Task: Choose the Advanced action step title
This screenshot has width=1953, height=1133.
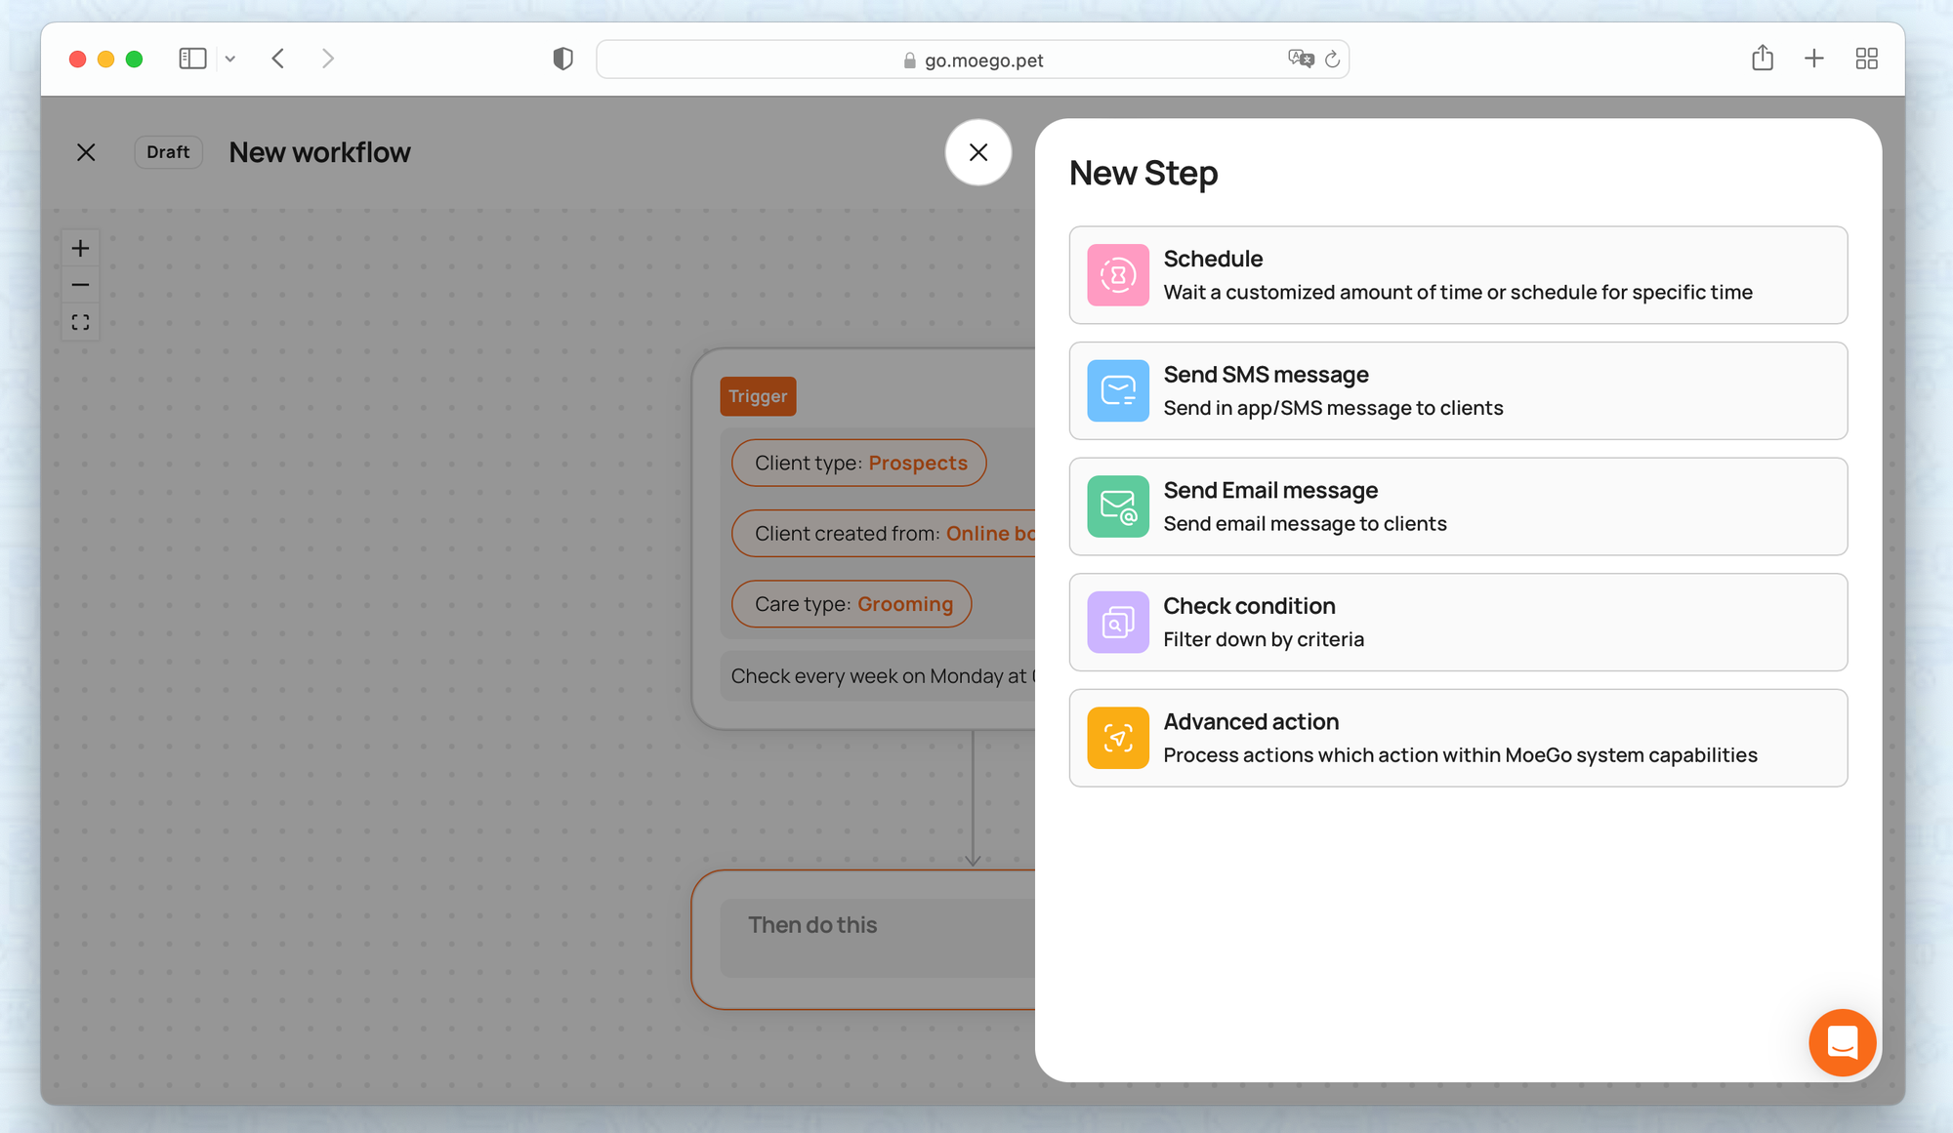Action: pyautogui.click(x=1251, y=721)
